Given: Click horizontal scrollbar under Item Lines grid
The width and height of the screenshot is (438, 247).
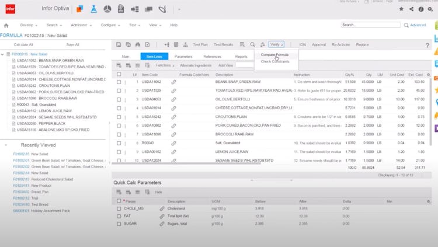Looking at the screenshot, I should tap(186, 163).
